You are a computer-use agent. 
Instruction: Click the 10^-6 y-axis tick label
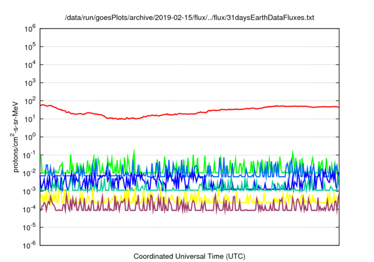28,246
